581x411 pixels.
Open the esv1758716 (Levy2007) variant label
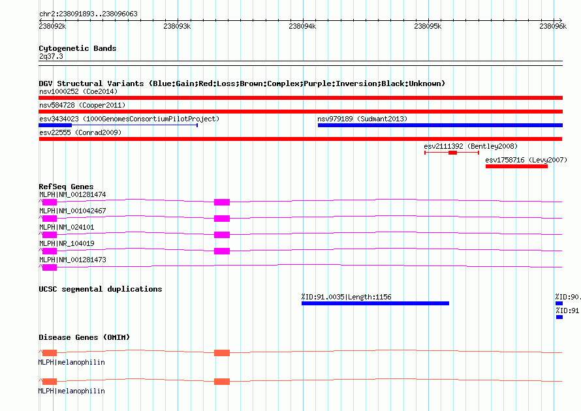pyautogui.click(x=526, y=160)
